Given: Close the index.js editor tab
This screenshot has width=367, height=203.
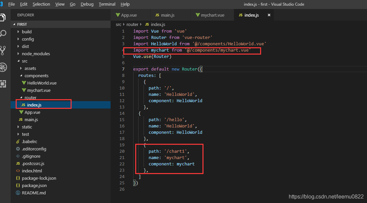Looking at the screenshot, I should (269, 15).
